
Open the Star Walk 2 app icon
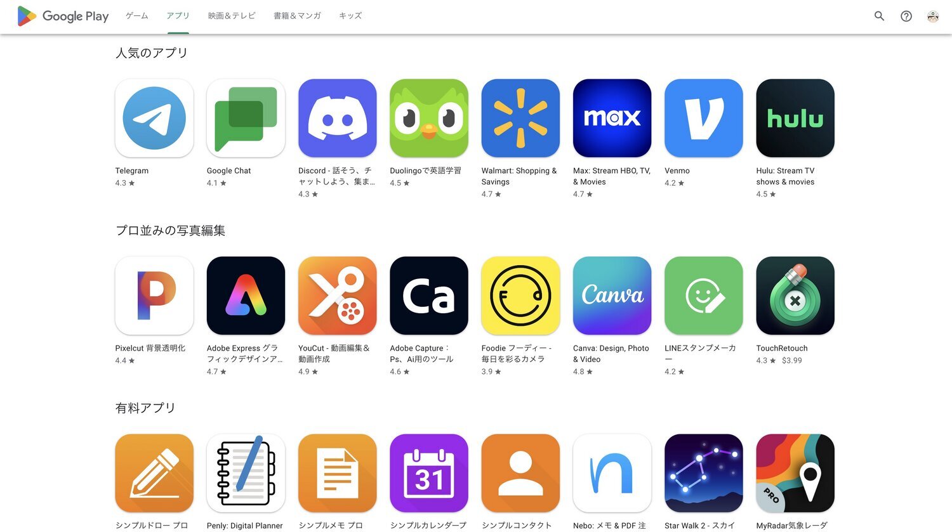click(704, 473)
